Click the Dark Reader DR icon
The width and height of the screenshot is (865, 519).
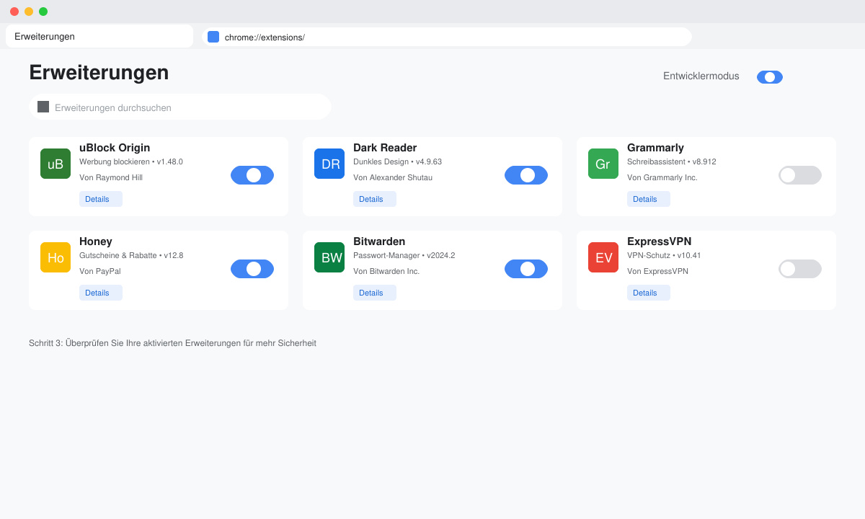click(x=329, y=164)
